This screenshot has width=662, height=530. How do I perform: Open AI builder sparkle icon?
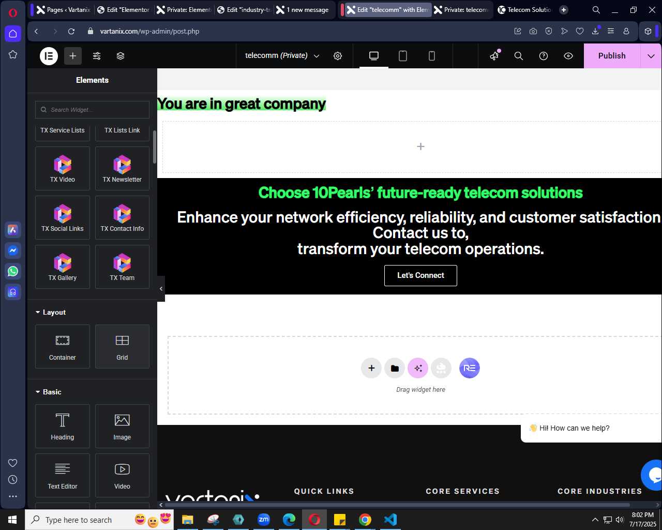[418, 368]
